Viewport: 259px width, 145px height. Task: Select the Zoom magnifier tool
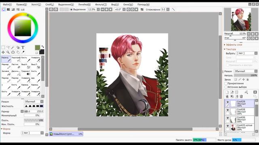8,52
